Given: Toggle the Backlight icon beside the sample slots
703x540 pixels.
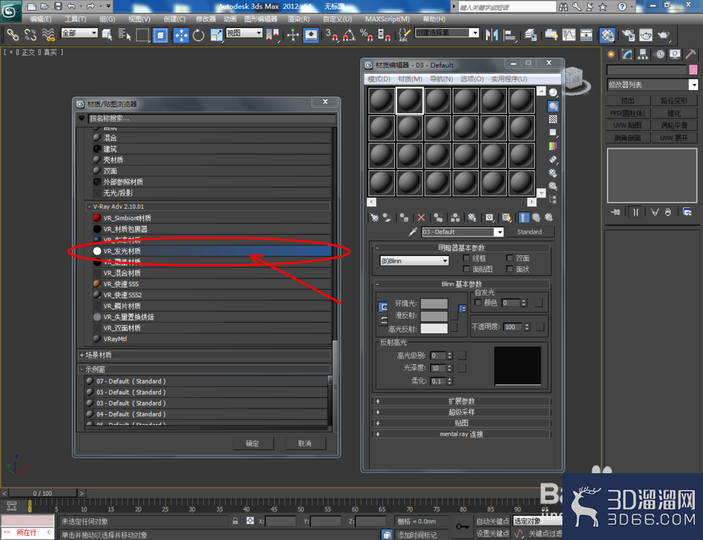Looking at the screenshot, I should tap(553, 106).
